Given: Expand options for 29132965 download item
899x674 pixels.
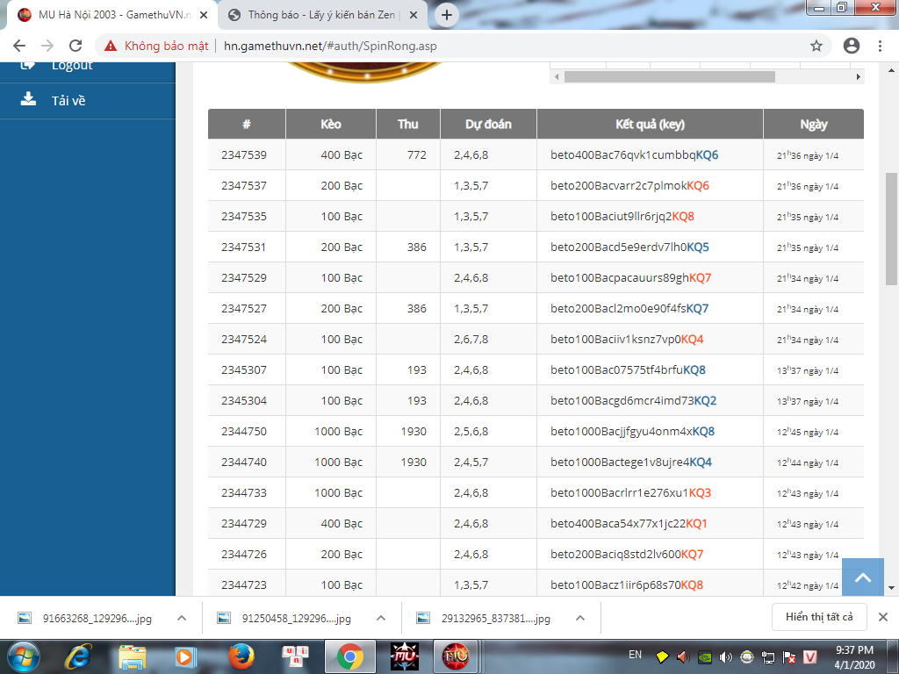Looking at the screenshot, I should (x=580, y=618).
